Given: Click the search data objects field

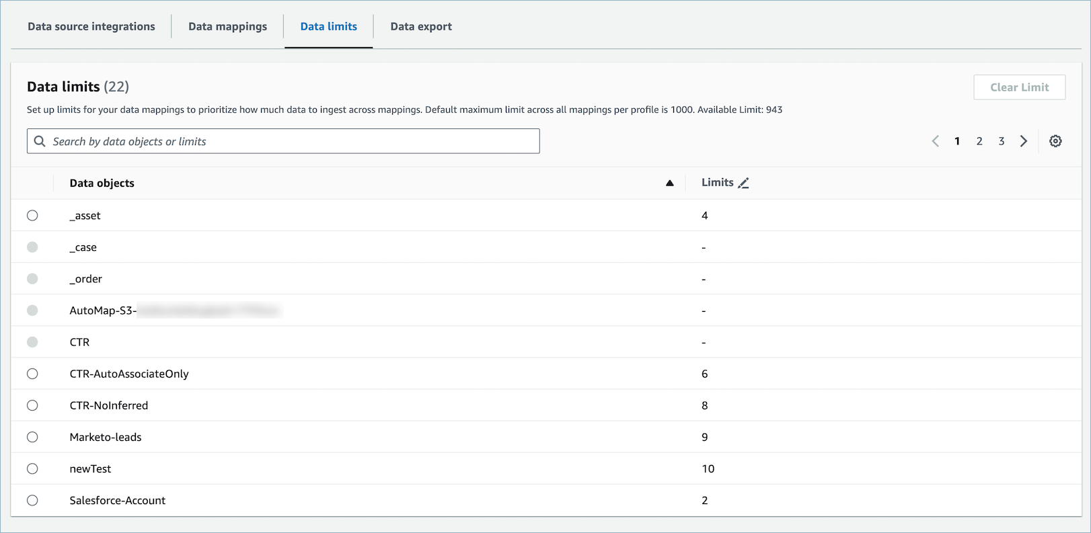Looking at the screenshot, I should 289,141.
